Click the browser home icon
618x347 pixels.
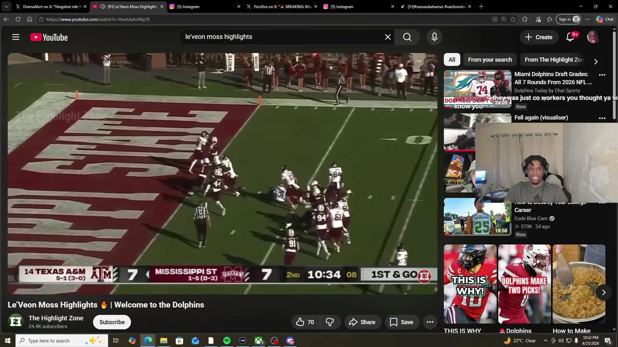pyautogui.click(x=29, y=19)
